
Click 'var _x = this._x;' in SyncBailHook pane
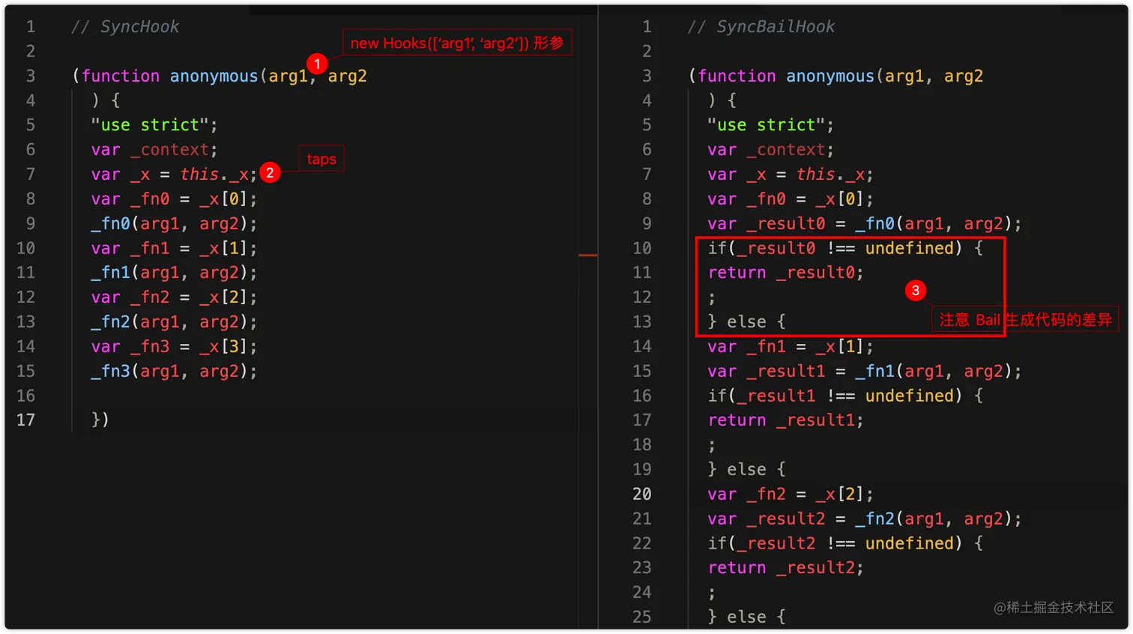pyautogui.click(x=790, y=175)
